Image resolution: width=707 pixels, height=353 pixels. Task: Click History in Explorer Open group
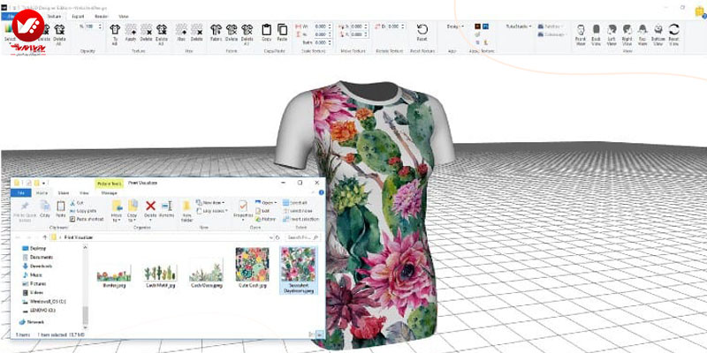[x=265, y=219]
